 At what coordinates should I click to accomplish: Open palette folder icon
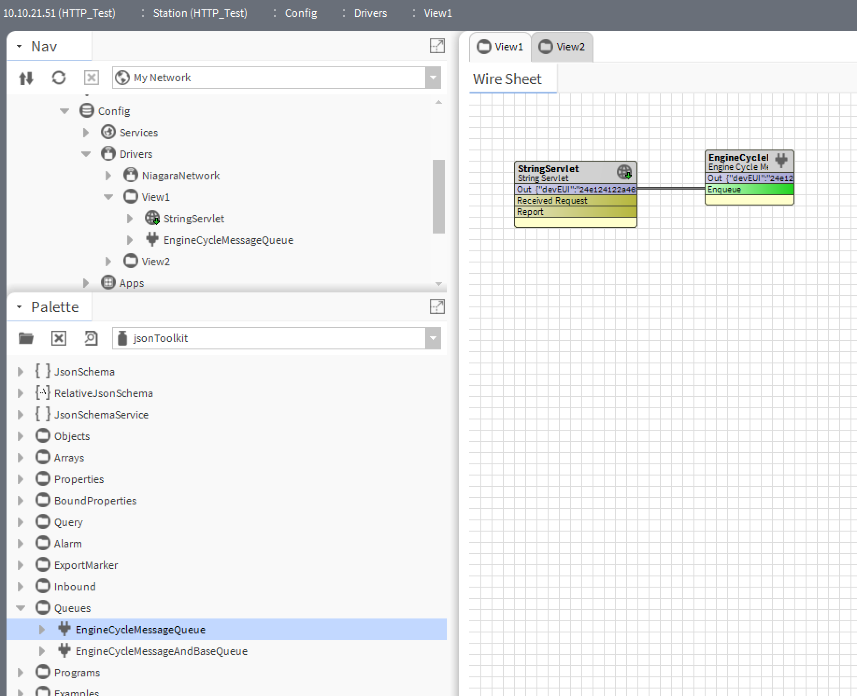[x=26, y=338]
